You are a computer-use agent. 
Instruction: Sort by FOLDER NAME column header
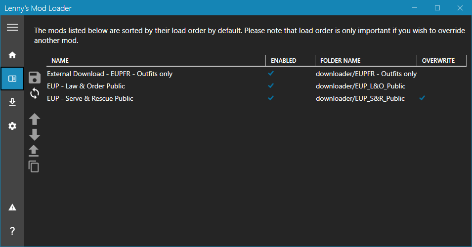pos(340,61)
